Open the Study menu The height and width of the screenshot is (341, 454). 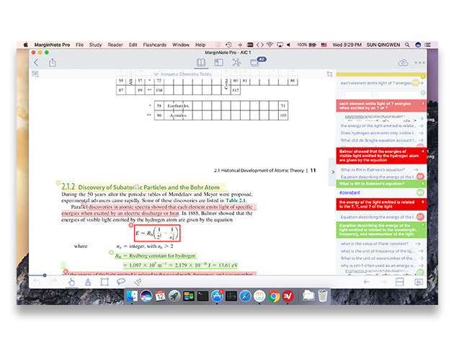tap(95, 45)
